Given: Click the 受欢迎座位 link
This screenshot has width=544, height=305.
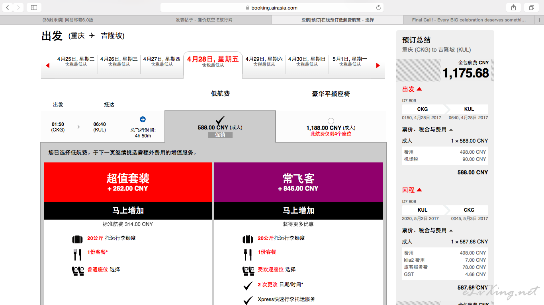Looking at the screenshot, I should tap(270, 270).
